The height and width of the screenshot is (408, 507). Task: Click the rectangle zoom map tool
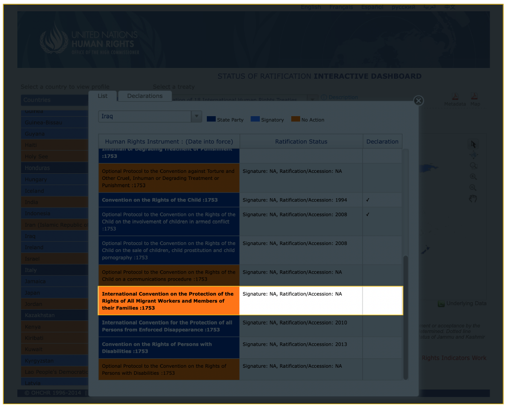pyautogui.click(x=473, y=166)
